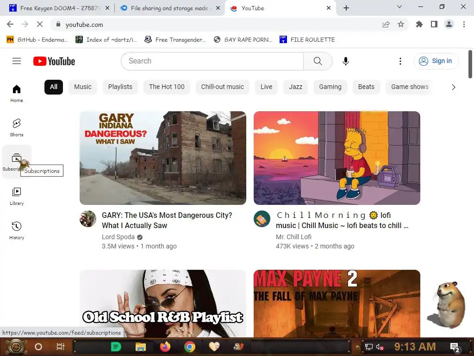
Task: Open Chill Morning lofi music video title
Action: pyautogui.click(x=342, y=220)
